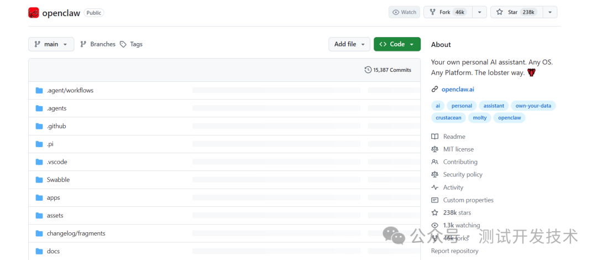Click the star icon beside 238k stars
Image resolution: width=597 pixels, height=260 pixels.
coord(434,212)
